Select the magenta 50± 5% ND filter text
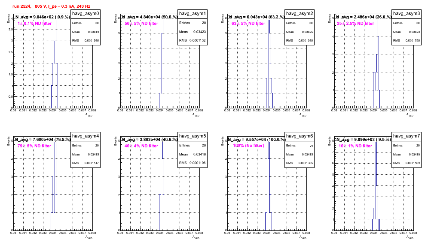 pyautogui.click(x=141, y=24)
